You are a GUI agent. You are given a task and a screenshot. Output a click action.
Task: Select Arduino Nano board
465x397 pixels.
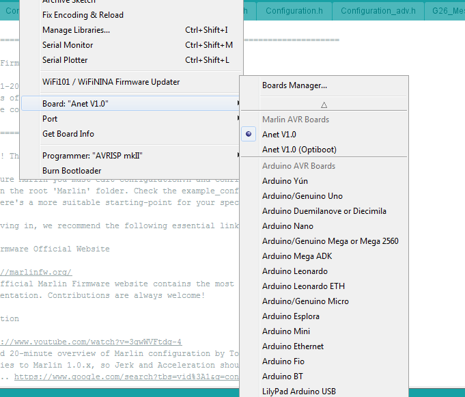(324, 226)
